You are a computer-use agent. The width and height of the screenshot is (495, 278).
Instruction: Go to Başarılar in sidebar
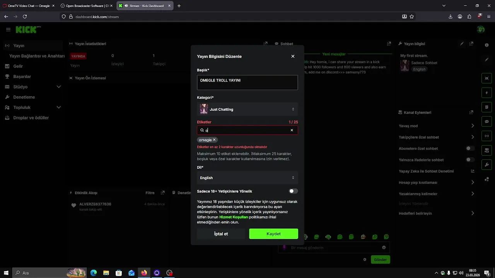point(32,76)
